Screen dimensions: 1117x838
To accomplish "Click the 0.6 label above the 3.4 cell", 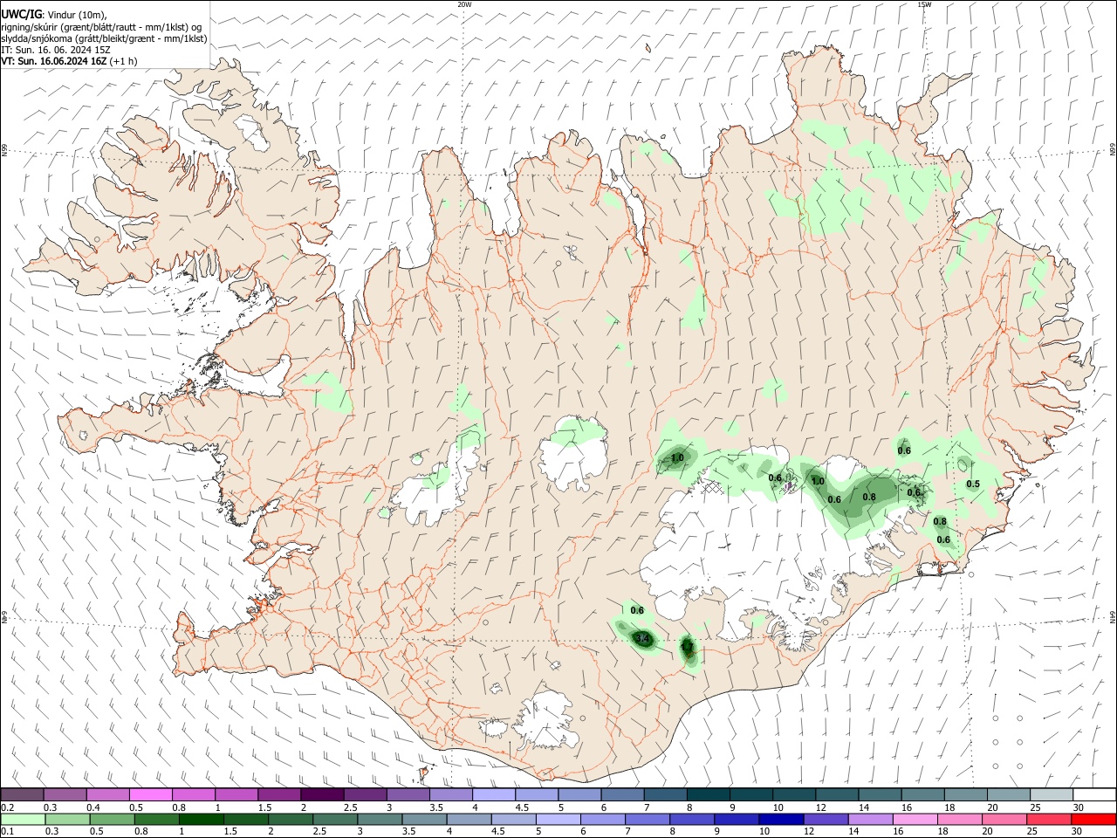I will click(x=637, y=611).
